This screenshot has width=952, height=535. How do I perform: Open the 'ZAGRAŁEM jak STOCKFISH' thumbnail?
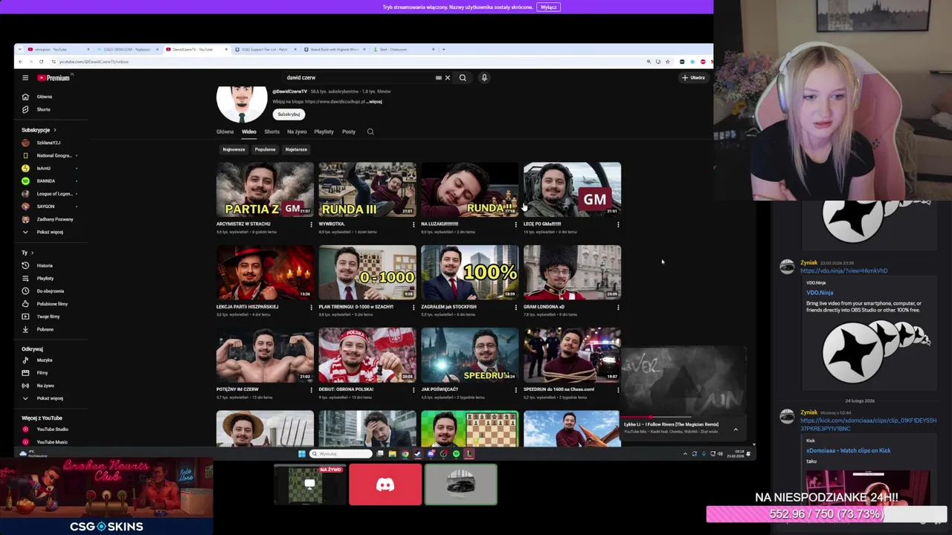[x=469, y=272]
